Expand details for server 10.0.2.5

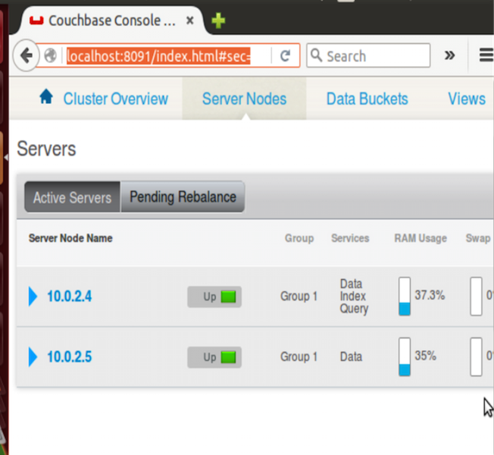(33, 357)
